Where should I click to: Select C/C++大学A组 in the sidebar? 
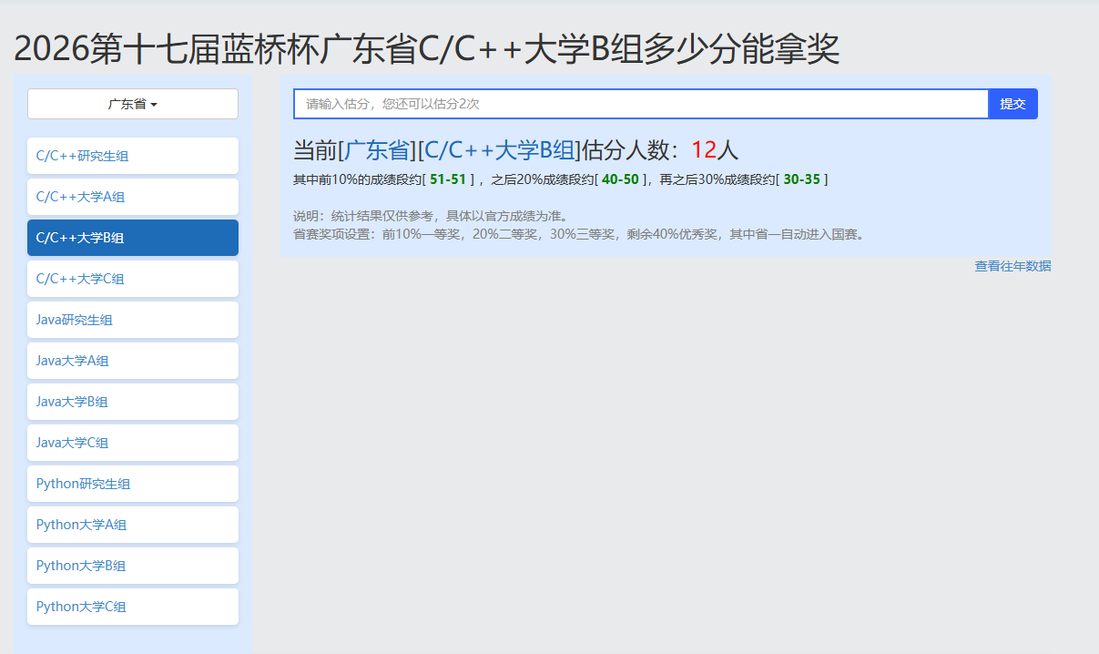(133, 197)
